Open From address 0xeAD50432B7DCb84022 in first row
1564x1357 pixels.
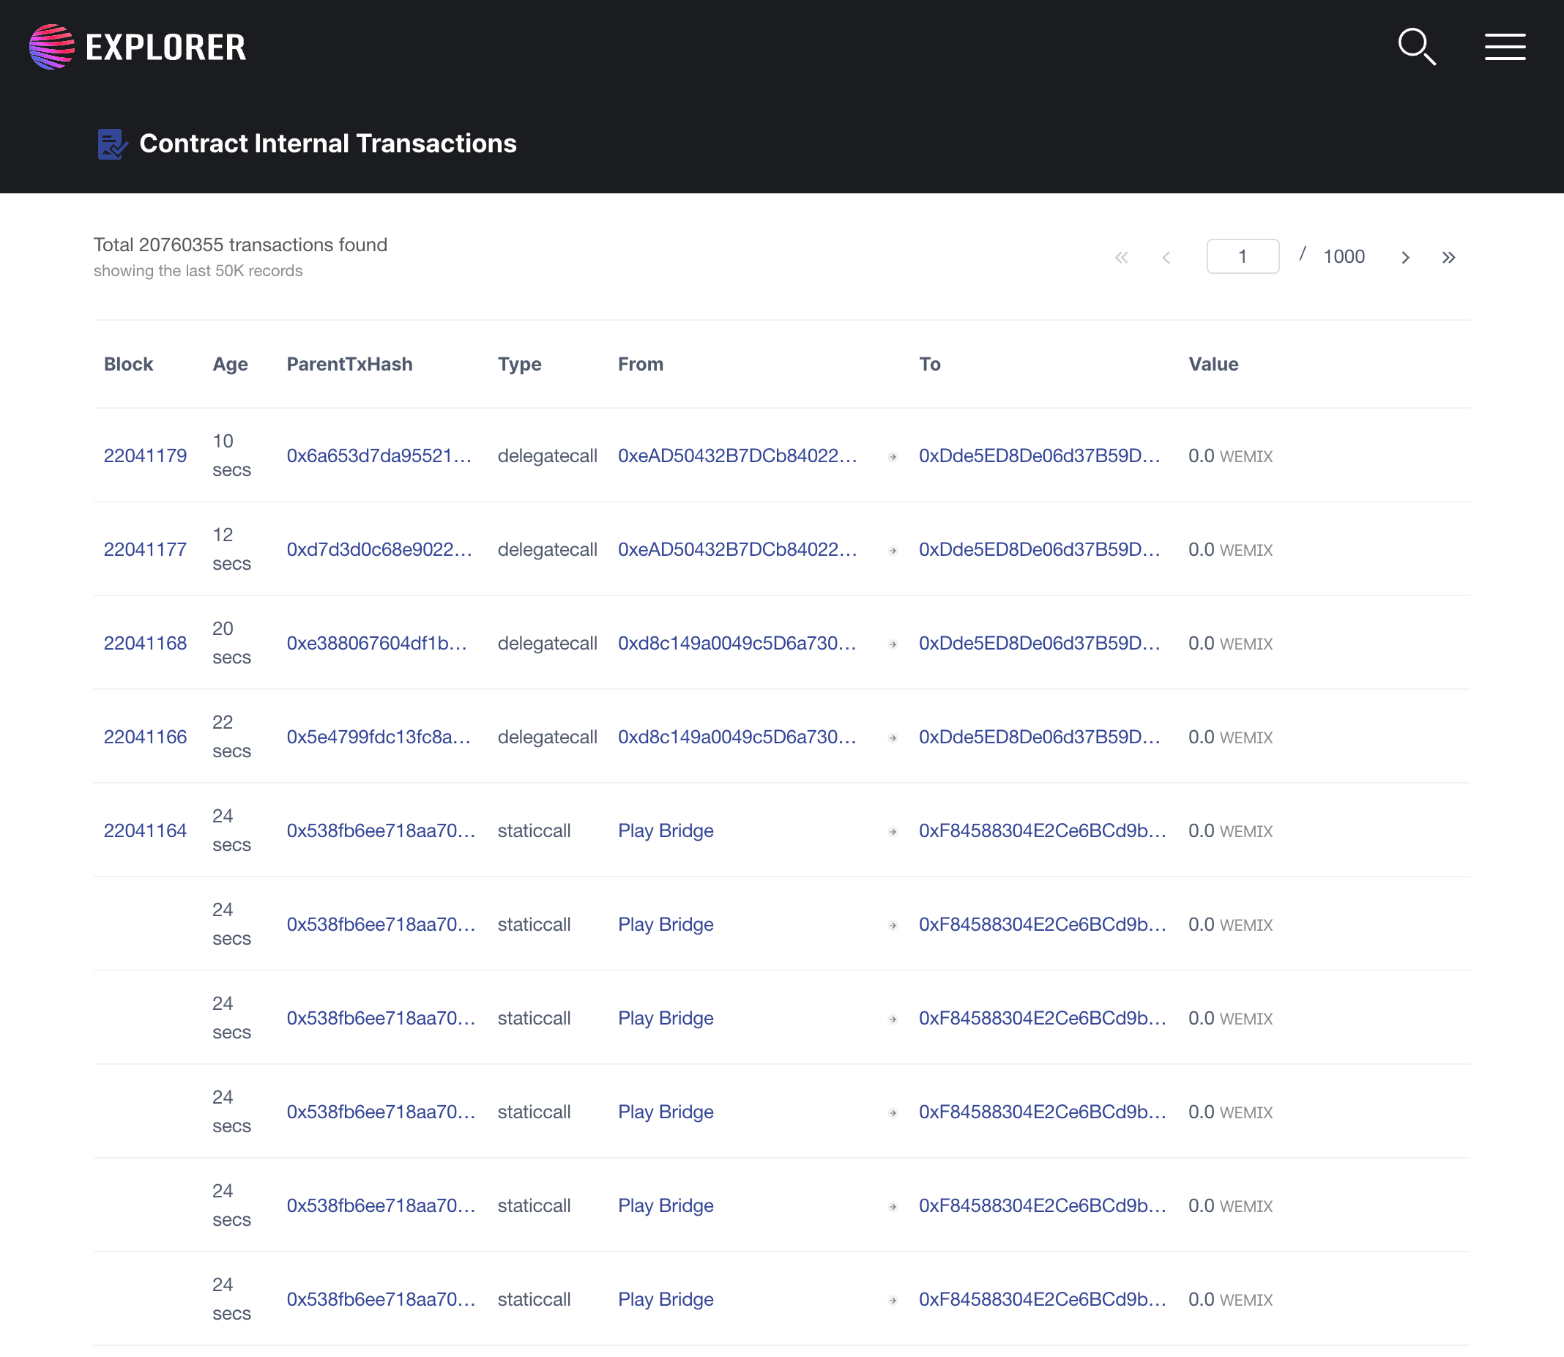pyautogui.click(x=737, y=456)
